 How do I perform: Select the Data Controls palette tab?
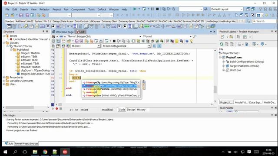[x=81, y=21]
